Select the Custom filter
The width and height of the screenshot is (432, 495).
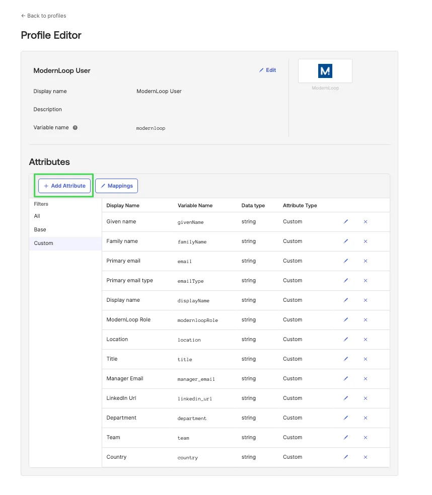point(65,243)
